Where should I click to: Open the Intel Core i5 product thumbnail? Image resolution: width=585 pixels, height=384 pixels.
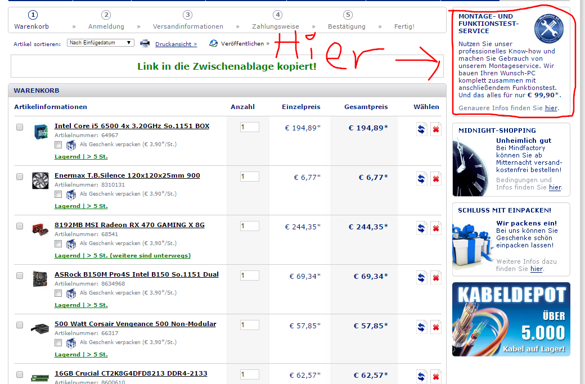coord(40,132)
